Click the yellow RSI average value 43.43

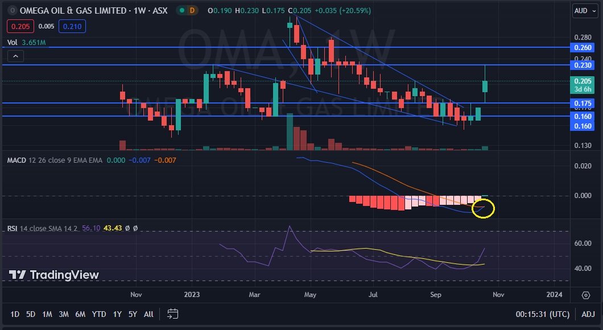click(113, 228)
